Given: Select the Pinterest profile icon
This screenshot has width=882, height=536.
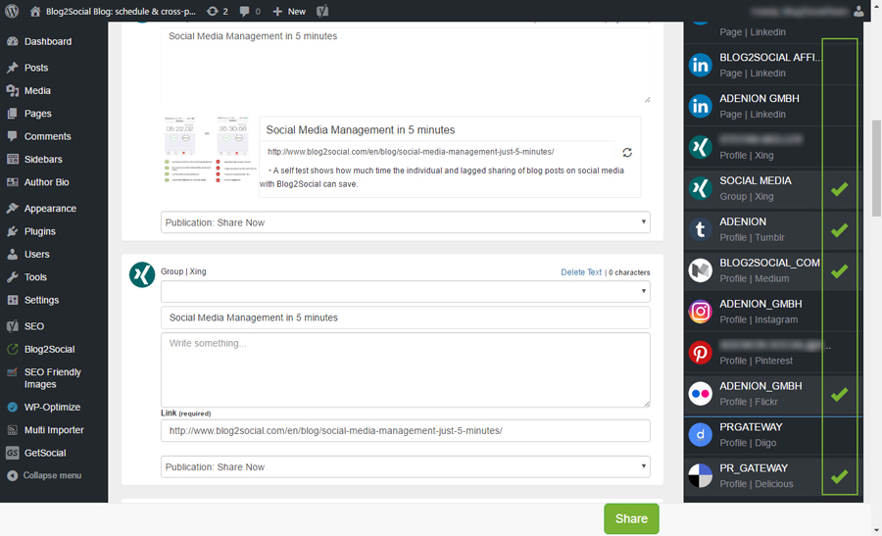Looking at the screenshot, I should click(x=701, y=353).
